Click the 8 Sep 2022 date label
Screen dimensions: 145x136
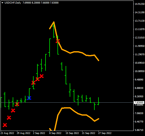55,133
